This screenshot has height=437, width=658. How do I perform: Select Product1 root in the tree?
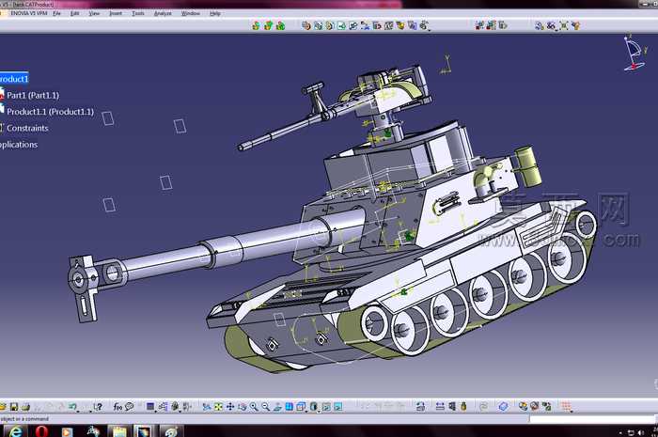(14, 79)
